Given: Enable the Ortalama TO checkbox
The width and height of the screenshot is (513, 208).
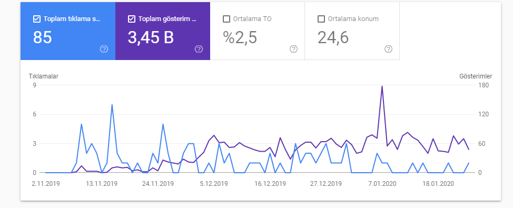Looking at the screenshot, I should click(226, 19).
